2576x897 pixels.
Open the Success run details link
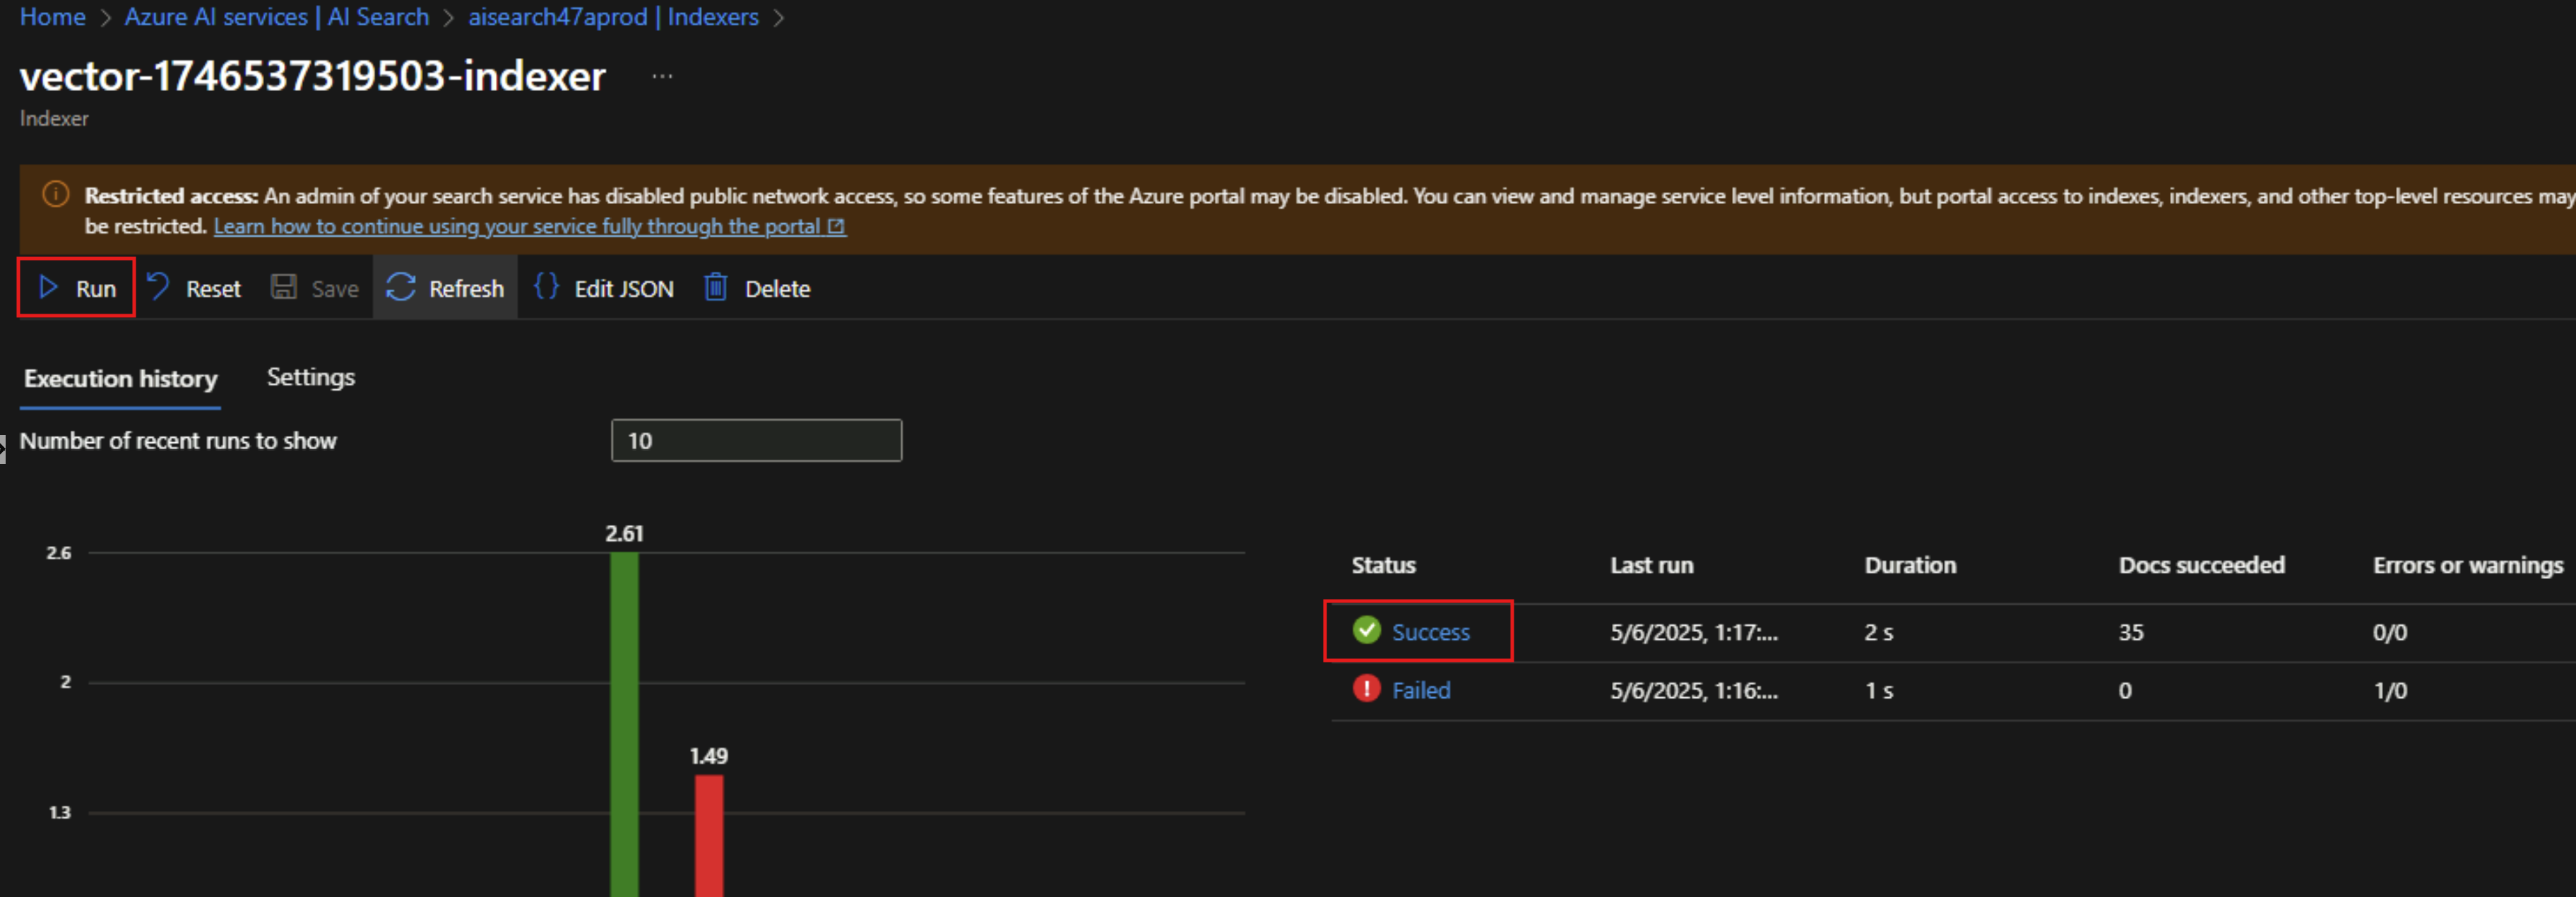tap(1431, 632)
